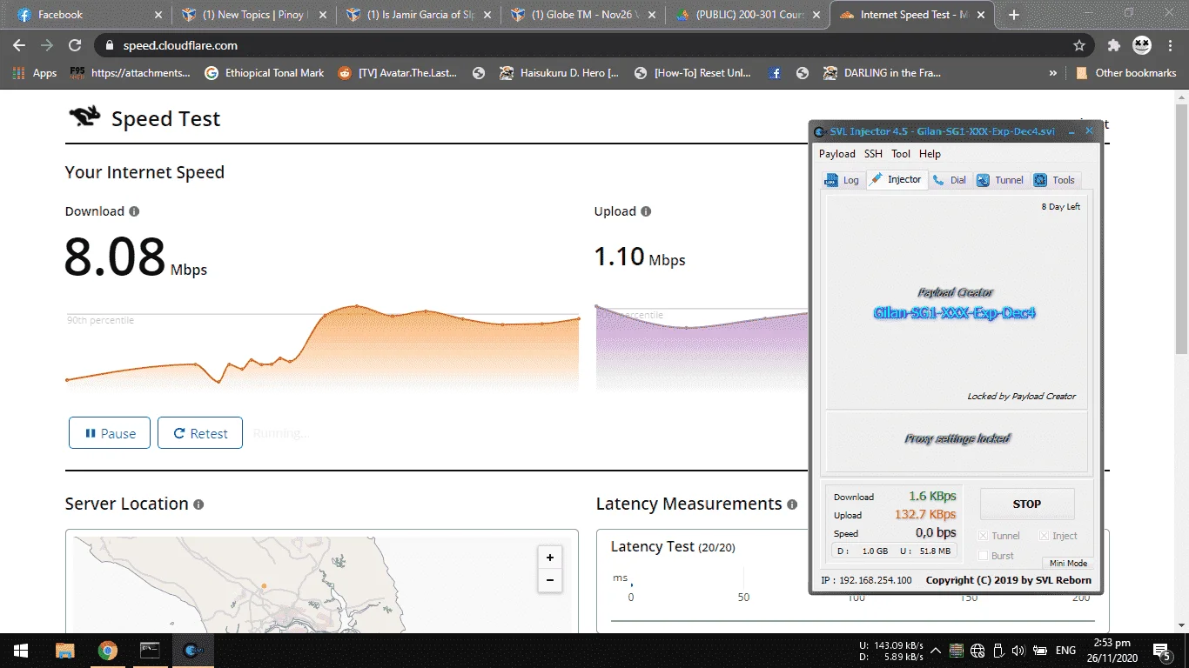Open the [How-To] Reset Unl... bookmark
This screenshot has width=1189, height=668.
(694, 73)
